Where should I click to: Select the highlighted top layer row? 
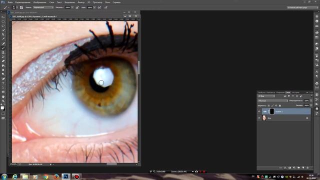coord(286,111)
